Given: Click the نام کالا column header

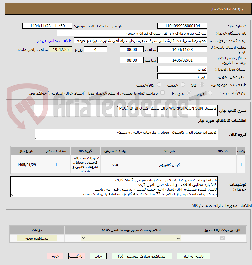Looking at the screenshot, I should click(x=169, y=151).
